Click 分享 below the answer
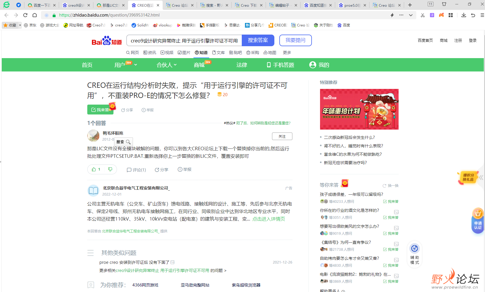The image size is (485, 292). point(161,170)
